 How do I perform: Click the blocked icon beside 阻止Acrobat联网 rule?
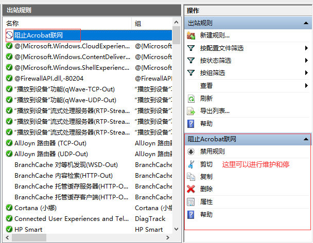coord(9,35)
